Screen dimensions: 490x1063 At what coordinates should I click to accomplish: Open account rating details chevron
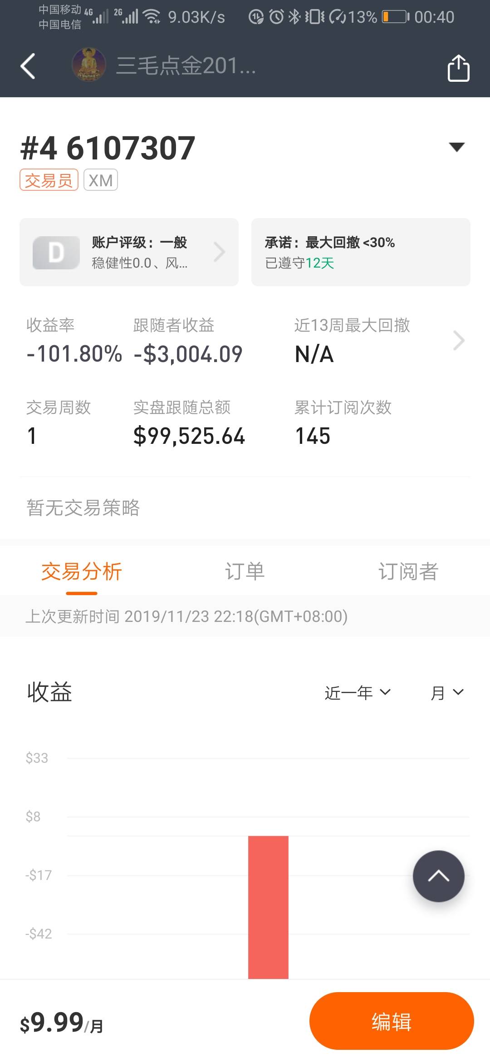tap(220, 252)
